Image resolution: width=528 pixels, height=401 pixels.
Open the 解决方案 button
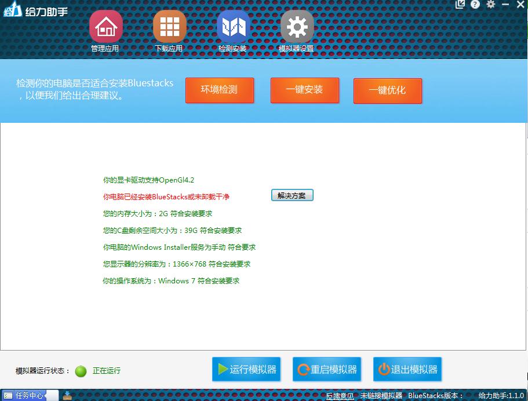pos(292,195)
